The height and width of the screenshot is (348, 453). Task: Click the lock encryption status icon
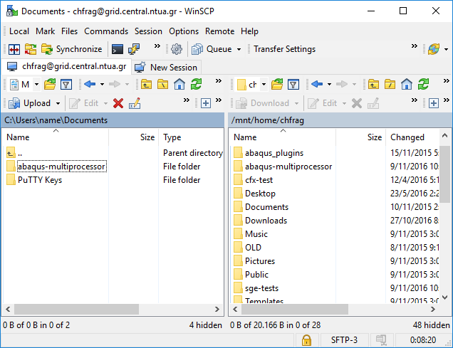306,340
